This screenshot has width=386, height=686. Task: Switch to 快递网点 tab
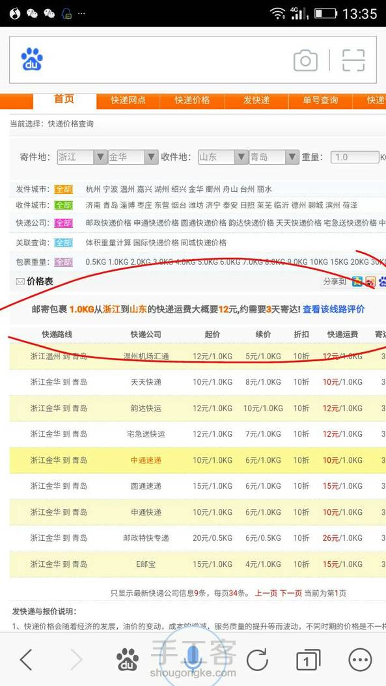(x=128, y=101)
